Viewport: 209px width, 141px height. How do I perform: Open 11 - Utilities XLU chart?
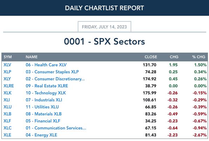[x=42, y=107]
